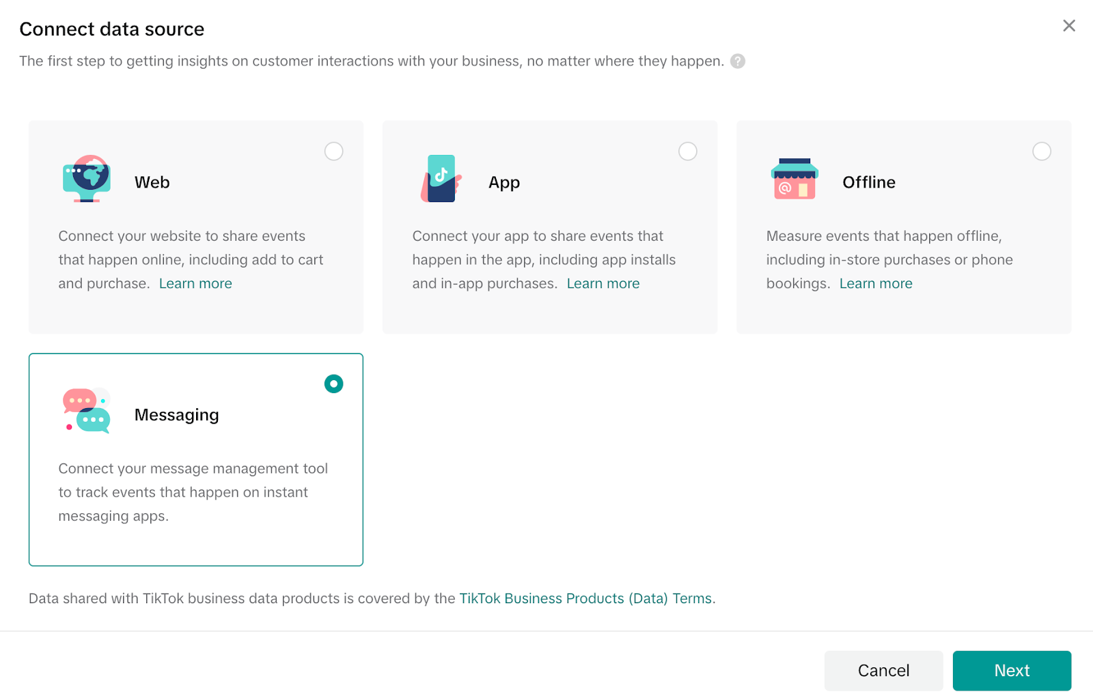The height and width of the screenshot is (694, 1093).
Task: Open the help question mark tooltip
Action: click(738, 61)
